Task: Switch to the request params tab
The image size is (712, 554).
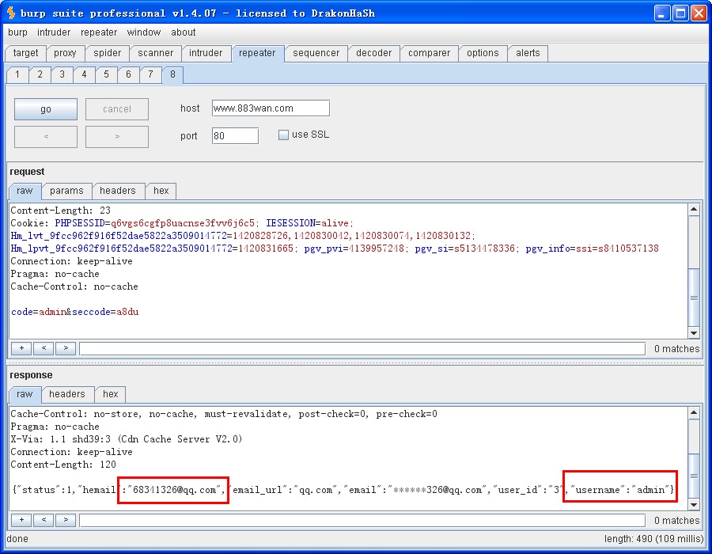Action: (66, 192)
